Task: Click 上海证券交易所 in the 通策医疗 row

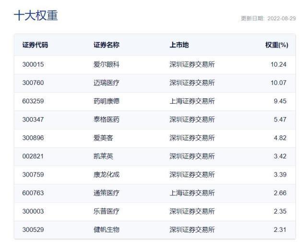Action: click(x=192, y=193)
